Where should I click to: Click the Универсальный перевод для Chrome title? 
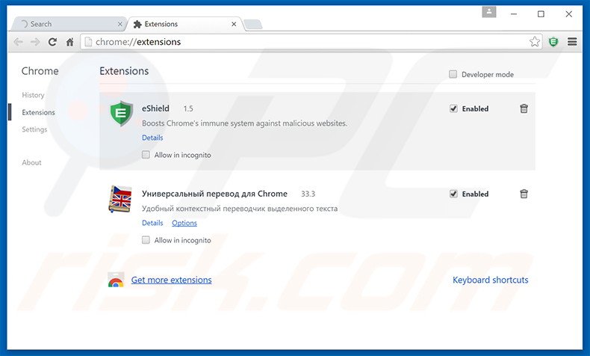click(x=214, y=194)
